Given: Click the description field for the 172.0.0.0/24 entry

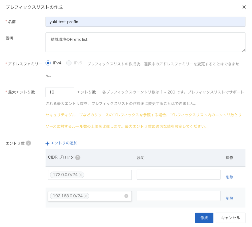Looking at the screenshot, I should click(178, 175).
